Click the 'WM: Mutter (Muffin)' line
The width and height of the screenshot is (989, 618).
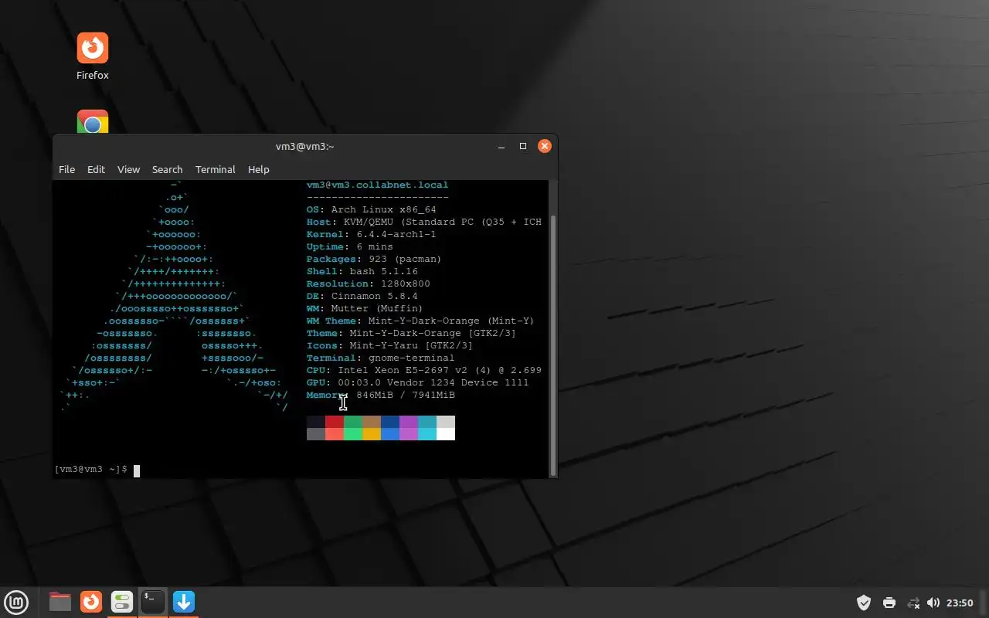pos(365,308)
